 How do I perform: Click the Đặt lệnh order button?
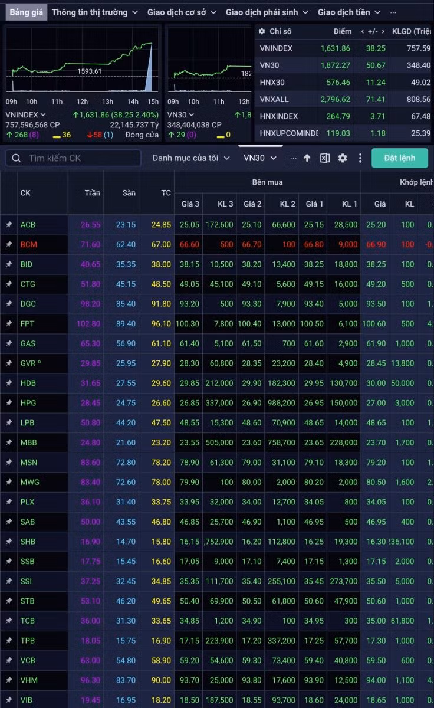[x=400, y=158]
